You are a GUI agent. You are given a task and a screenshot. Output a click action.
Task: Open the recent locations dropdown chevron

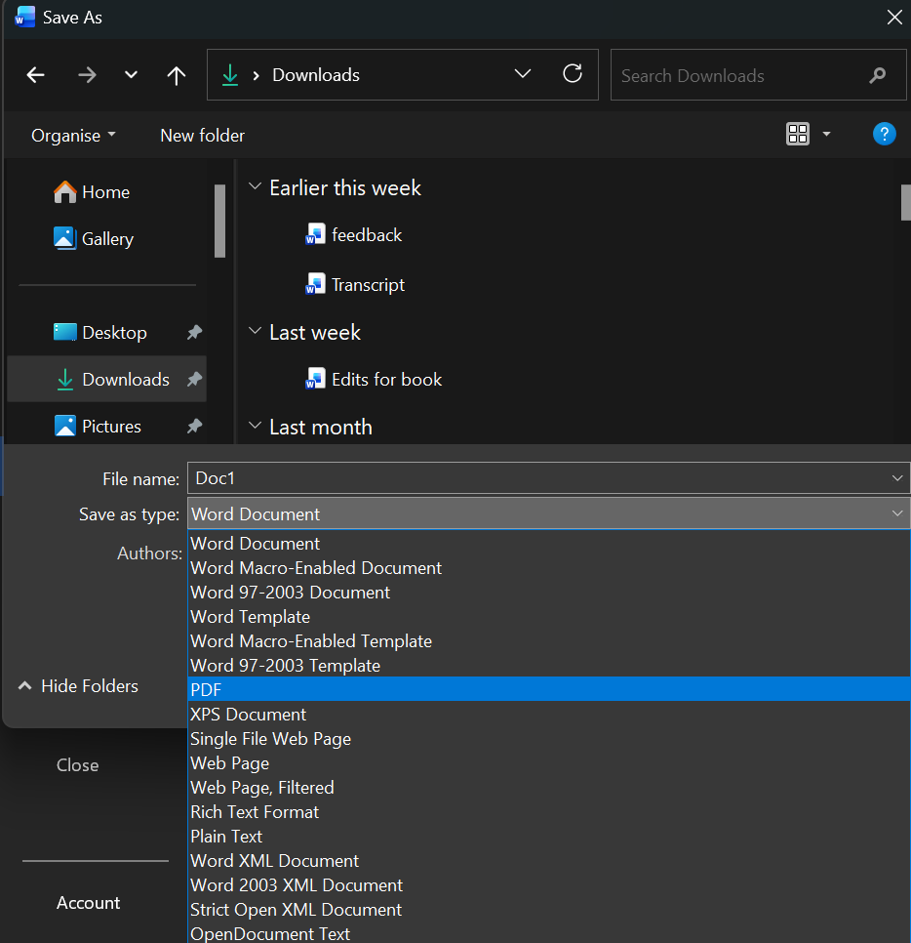(x=131, y=74)
